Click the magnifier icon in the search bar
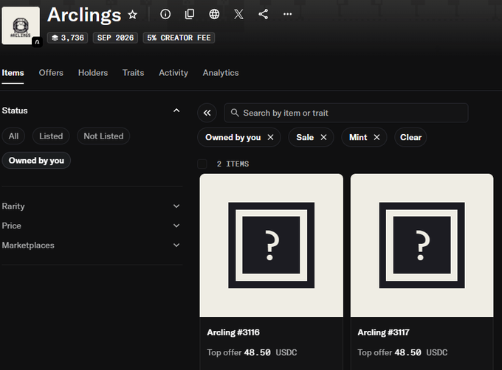The height and width of the screenshot is (370, 502). [x=235, y=113]
